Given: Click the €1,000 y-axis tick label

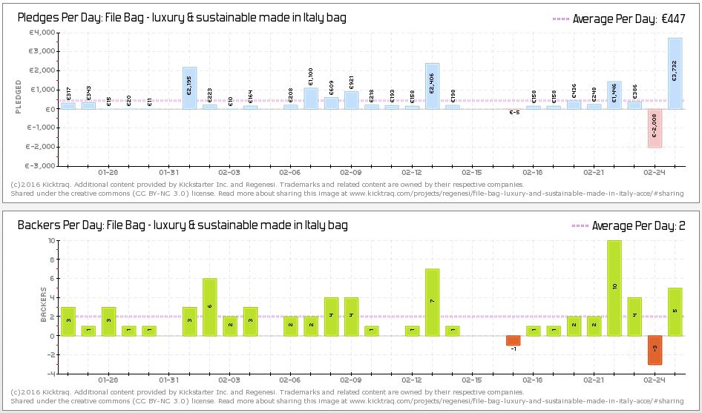Looking at the screenshot, I should 42,90.
